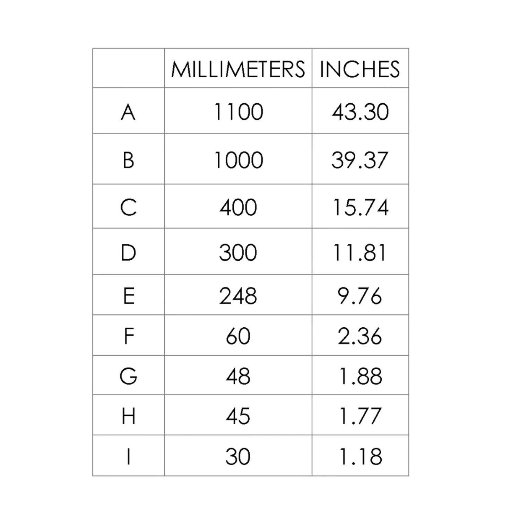Select row label B
This screenshot has height=520, width=520.
coord(128,160)
